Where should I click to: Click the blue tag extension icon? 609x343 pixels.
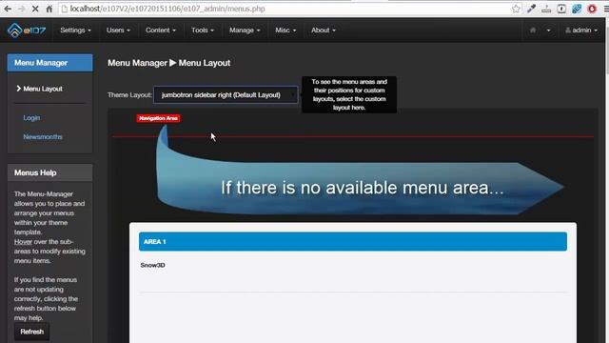(577, 9)
